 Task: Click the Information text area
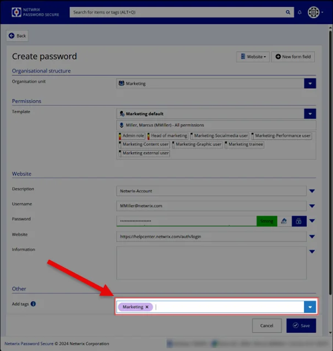coord(211,263)
